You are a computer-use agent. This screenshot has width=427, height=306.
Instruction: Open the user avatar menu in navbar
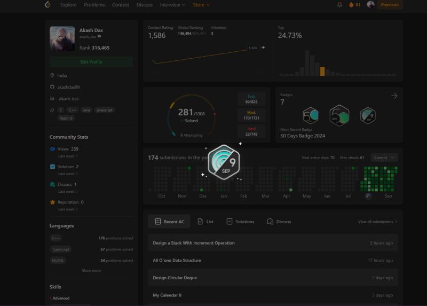click(370, 4)
